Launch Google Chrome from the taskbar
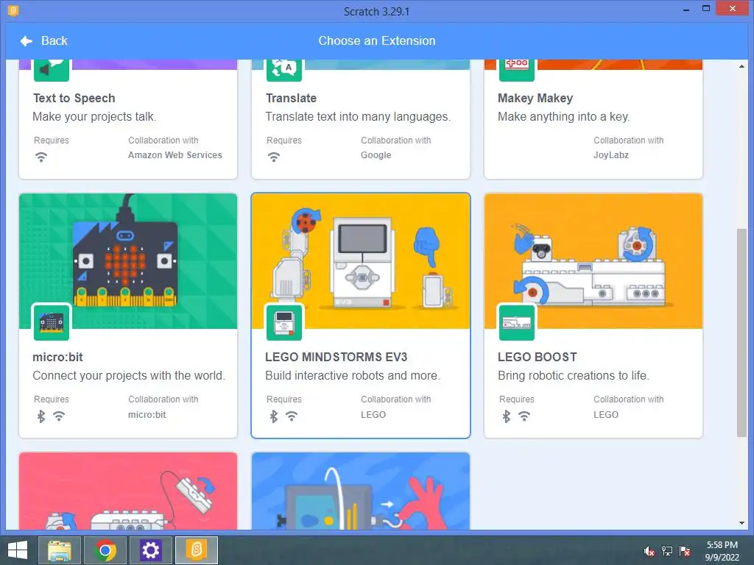The width and height of the screenshot is (754, 565). [105, 550]
